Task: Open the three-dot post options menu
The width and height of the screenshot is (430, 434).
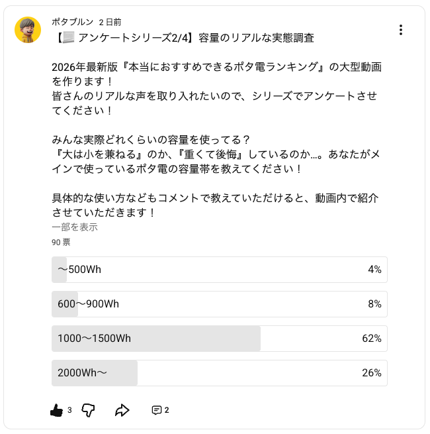Action: click(x=401, y=30)
